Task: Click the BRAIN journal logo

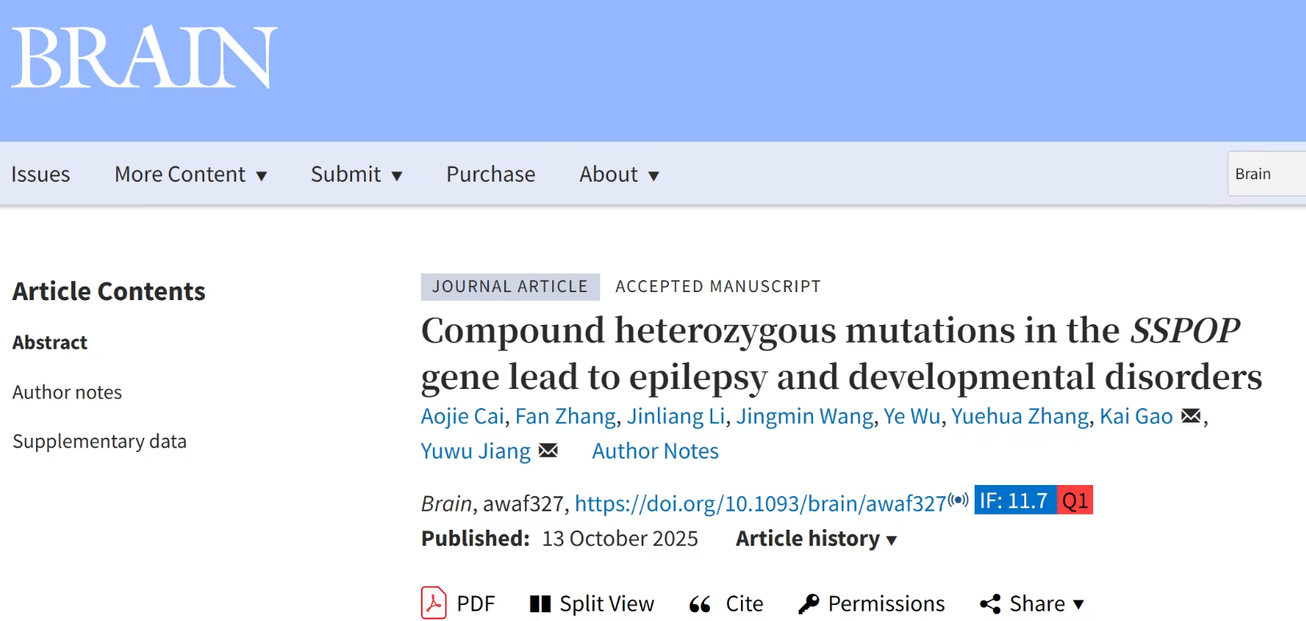Action: pos(144,58)
